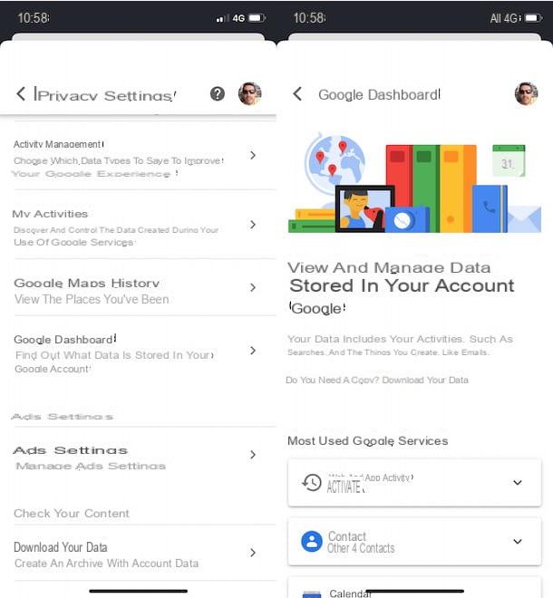
Task: Tap the Calendar card
Action: (414, 588)
